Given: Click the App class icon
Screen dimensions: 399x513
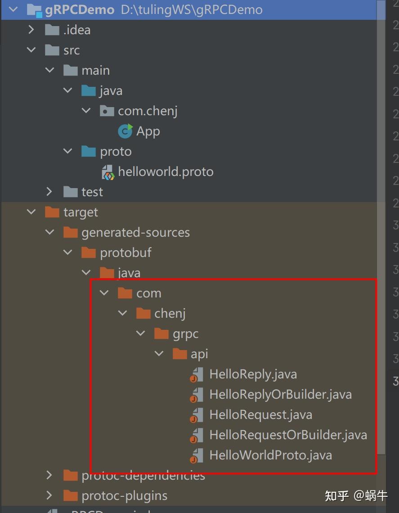Looking at the screenshot, I should [125, 131].
